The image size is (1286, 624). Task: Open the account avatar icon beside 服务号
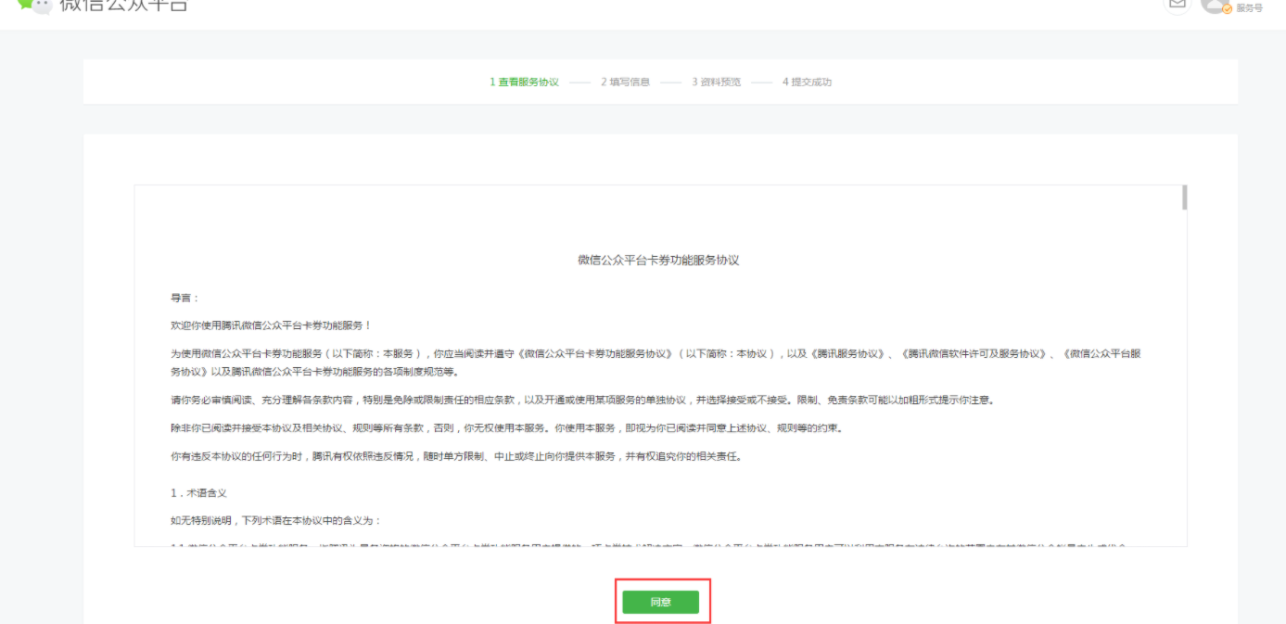[x=1215, y=5]
